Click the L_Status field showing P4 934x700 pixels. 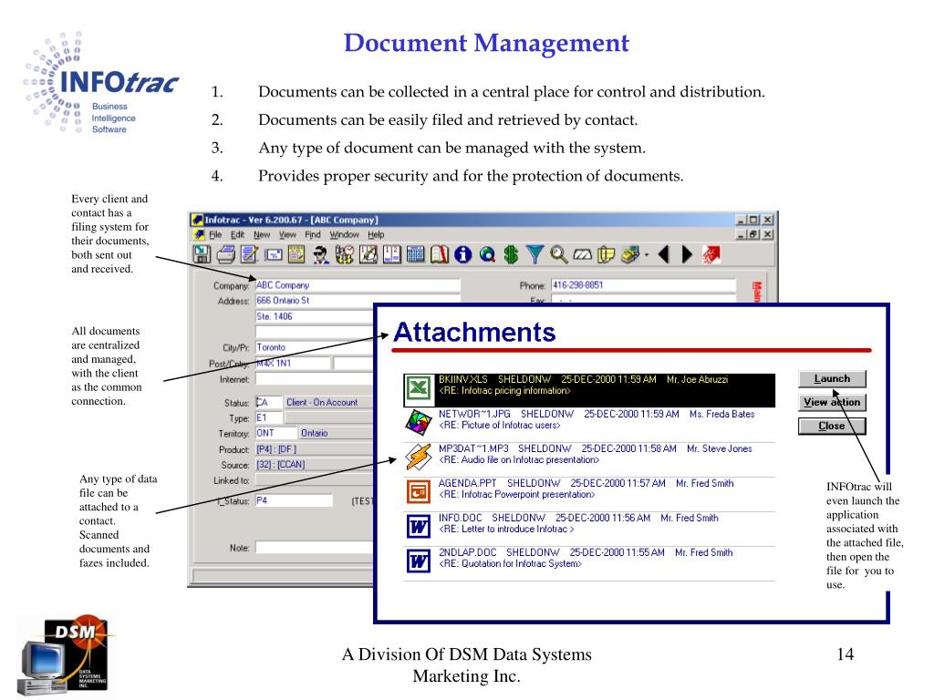(294, 500)
